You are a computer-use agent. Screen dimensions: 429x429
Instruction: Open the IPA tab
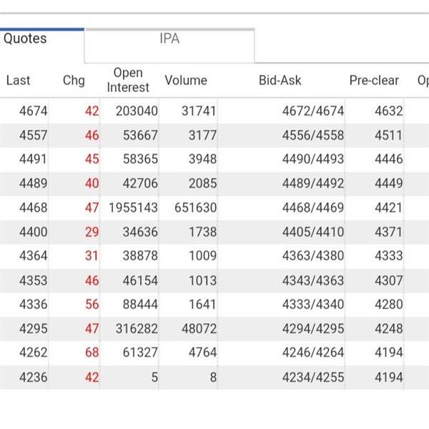[169, 45]
